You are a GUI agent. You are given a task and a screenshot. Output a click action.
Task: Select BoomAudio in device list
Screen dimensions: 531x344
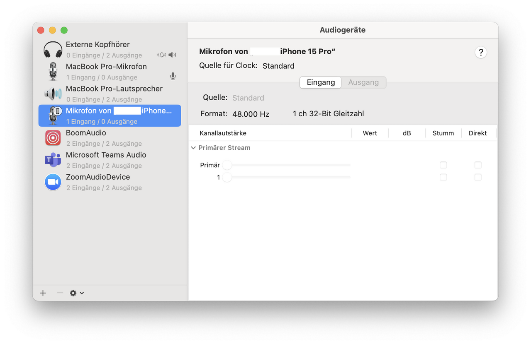click(110, 138)
